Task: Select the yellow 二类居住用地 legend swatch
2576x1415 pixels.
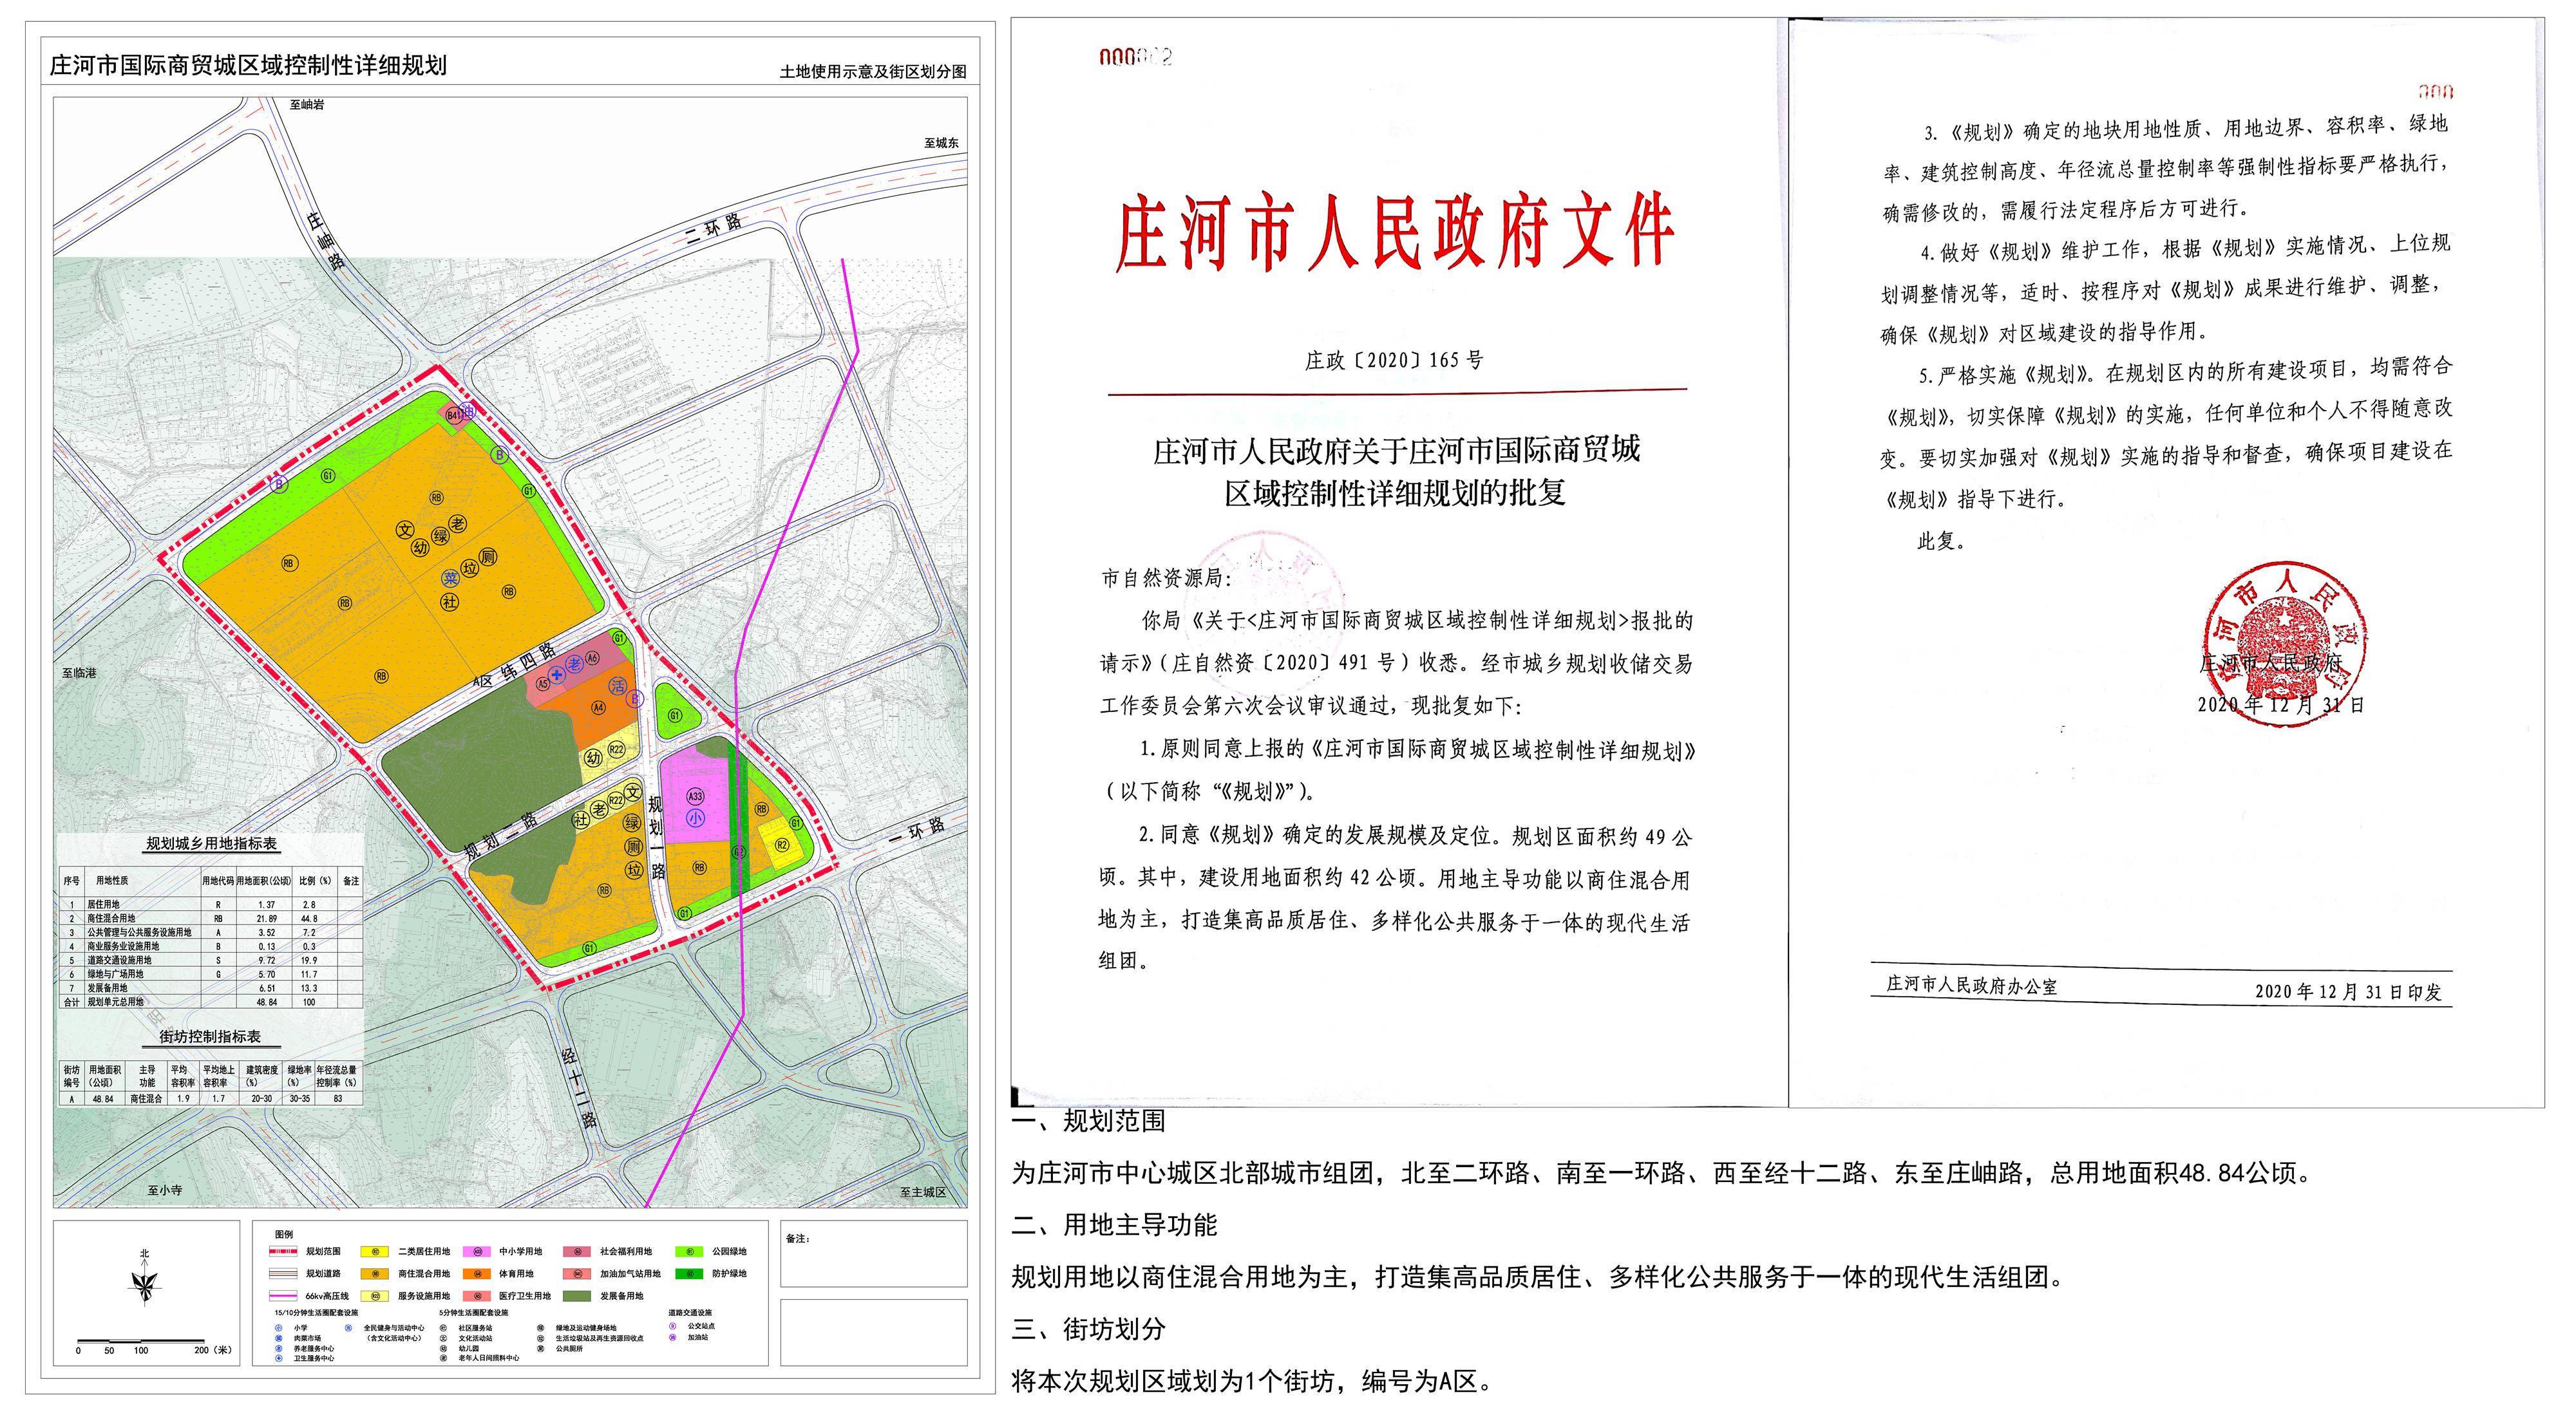Action: click(x=375, y=1252)
